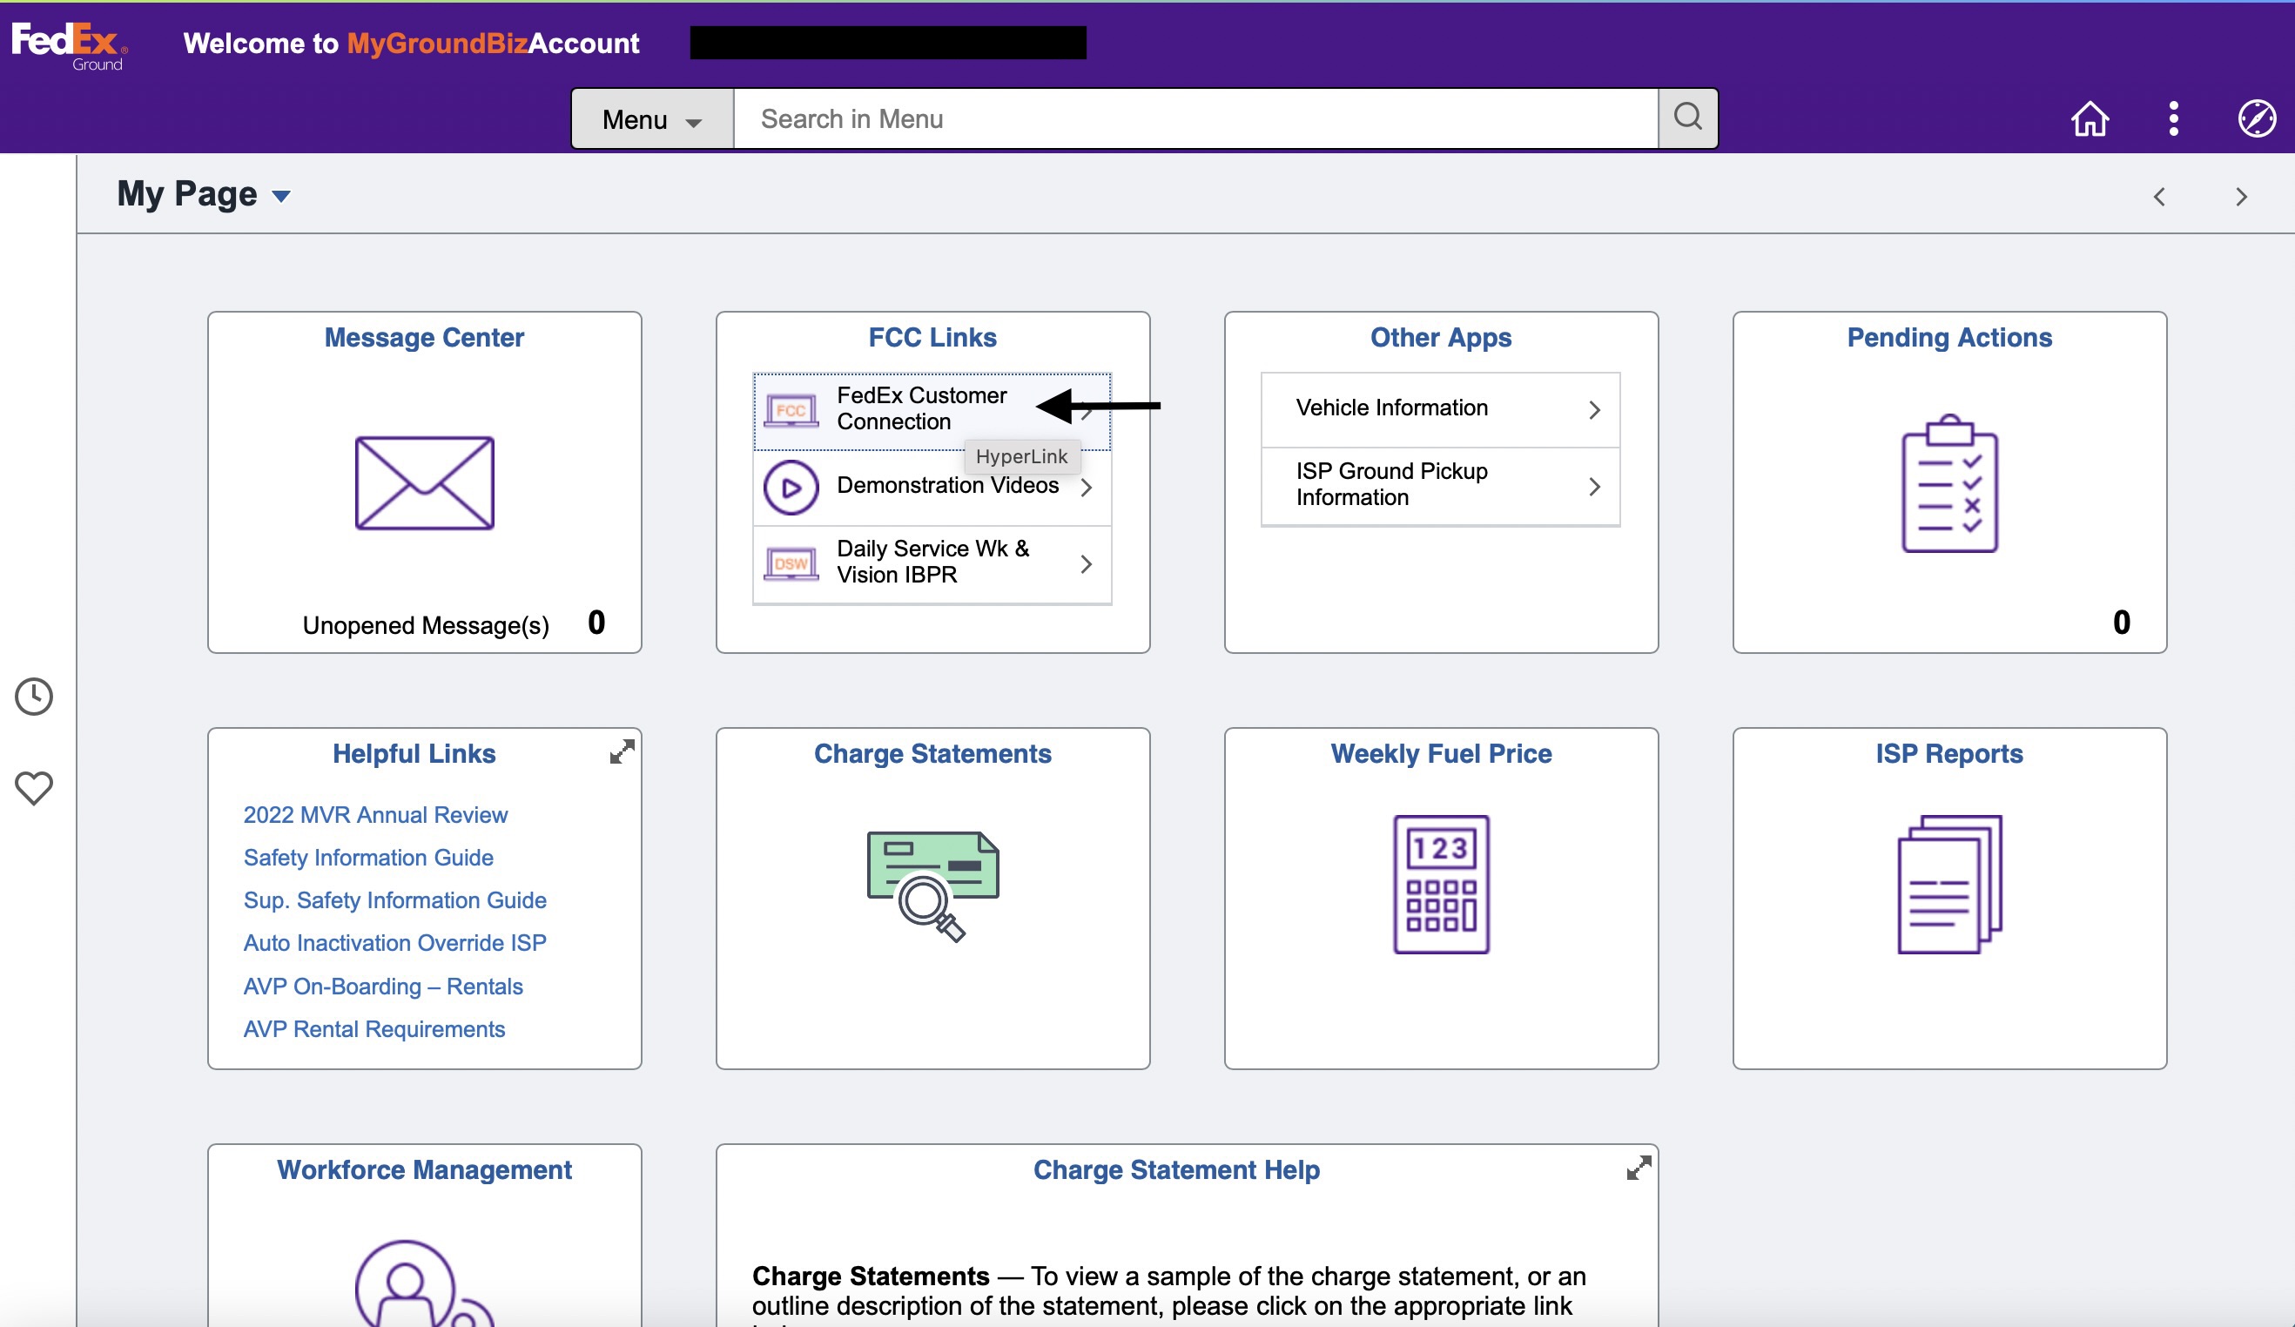Click the heart Favorites icon in sidebar
The height and width of the screenshot is (1327, 2295).
(34, 788)
